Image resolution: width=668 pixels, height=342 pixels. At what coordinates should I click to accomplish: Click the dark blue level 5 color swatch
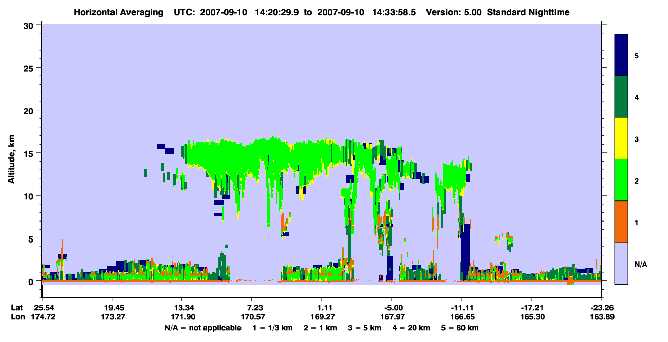(621, 55)
